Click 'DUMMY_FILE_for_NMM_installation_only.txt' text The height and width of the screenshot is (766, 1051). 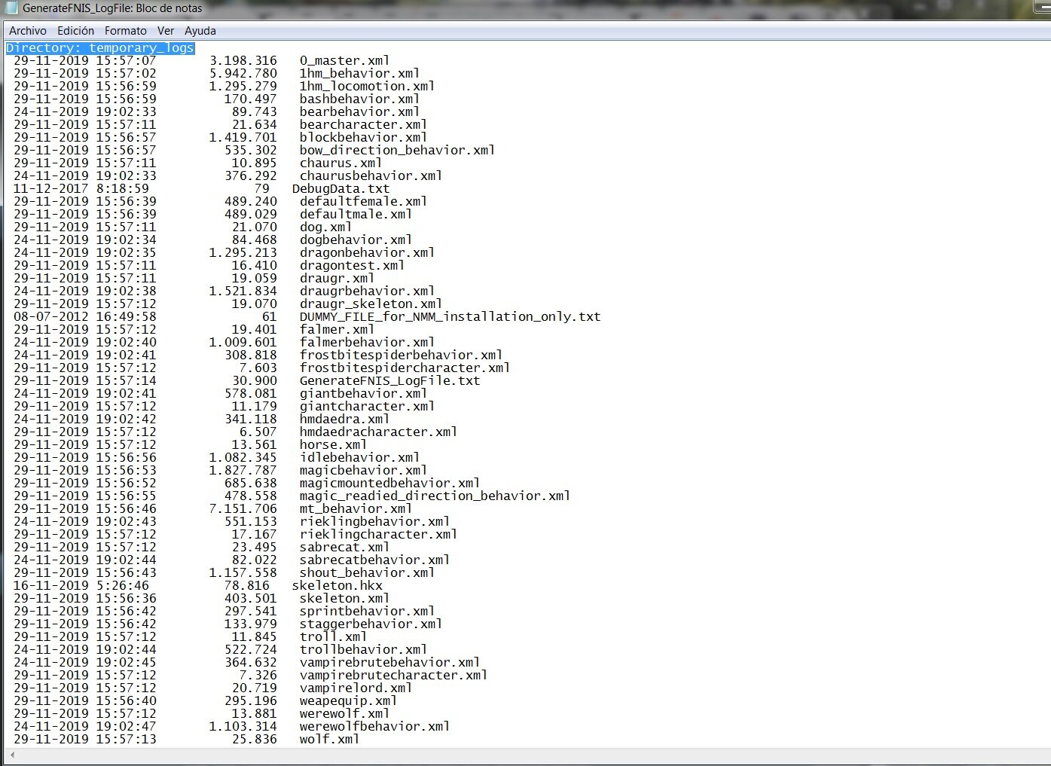pos(450,316)
